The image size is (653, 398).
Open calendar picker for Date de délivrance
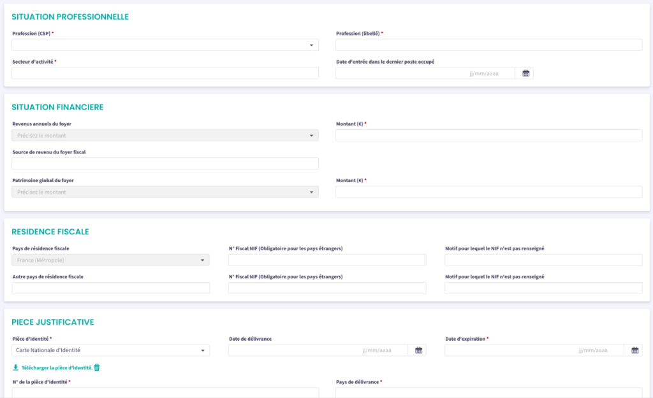point(418,350)
